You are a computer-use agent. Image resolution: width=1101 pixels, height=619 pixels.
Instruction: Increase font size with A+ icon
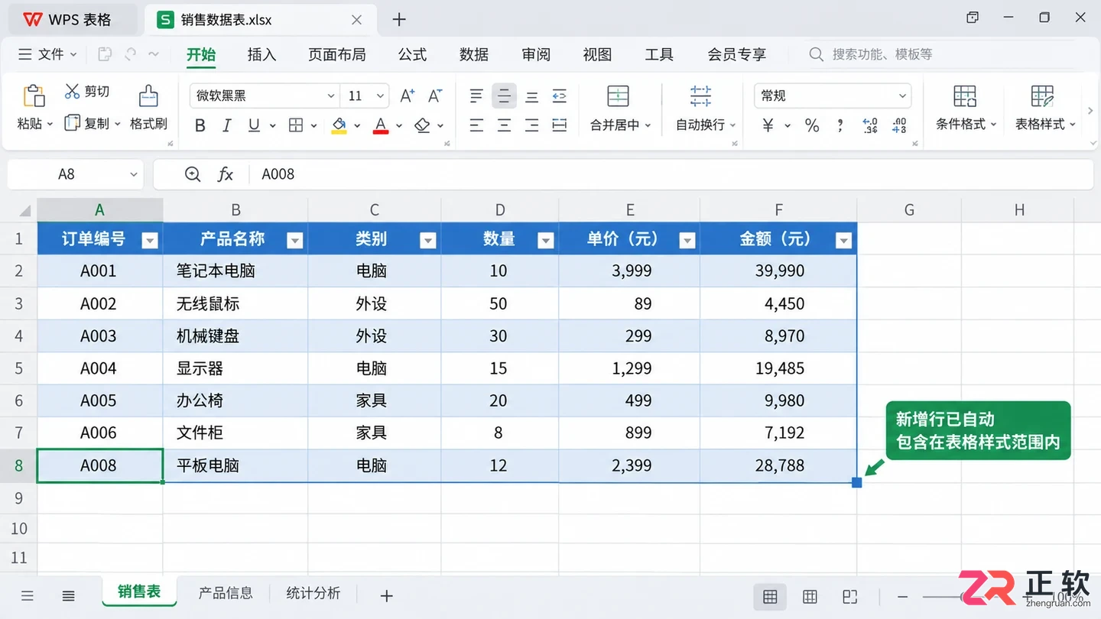coord(408,96)
